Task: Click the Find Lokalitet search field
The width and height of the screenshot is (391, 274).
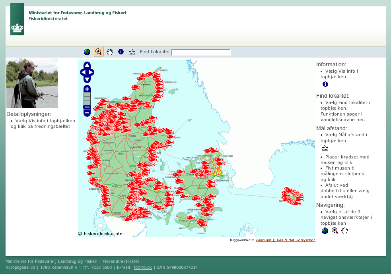Action: coord(201,52)
